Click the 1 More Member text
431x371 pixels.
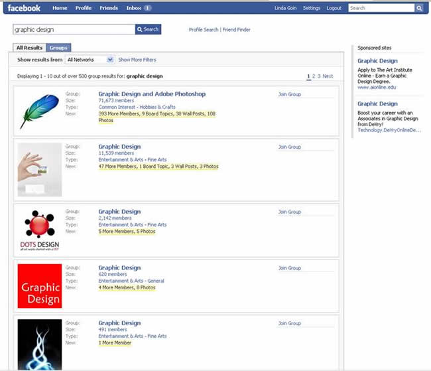tap(115, 342)
